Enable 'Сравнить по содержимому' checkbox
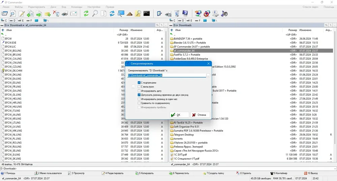The width and height of the screenshot is (337, 181). point(139,103)
